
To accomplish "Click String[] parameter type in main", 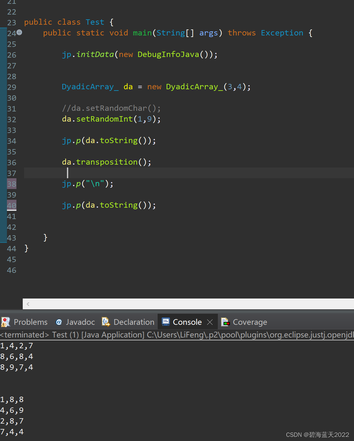I will click(175, 33).
